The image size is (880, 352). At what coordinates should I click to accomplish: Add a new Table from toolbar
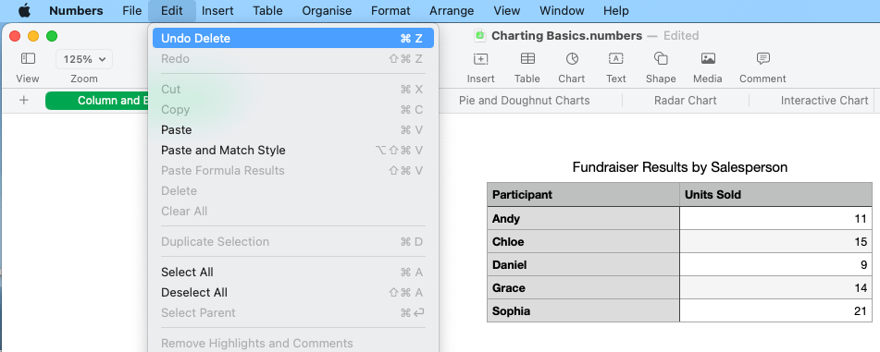pos(527,58)
